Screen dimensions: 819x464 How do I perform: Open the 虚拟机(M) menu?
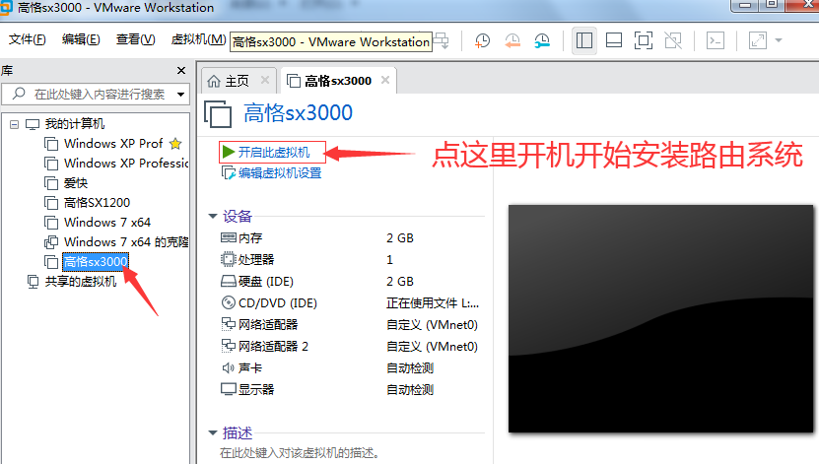click(198, 39)
